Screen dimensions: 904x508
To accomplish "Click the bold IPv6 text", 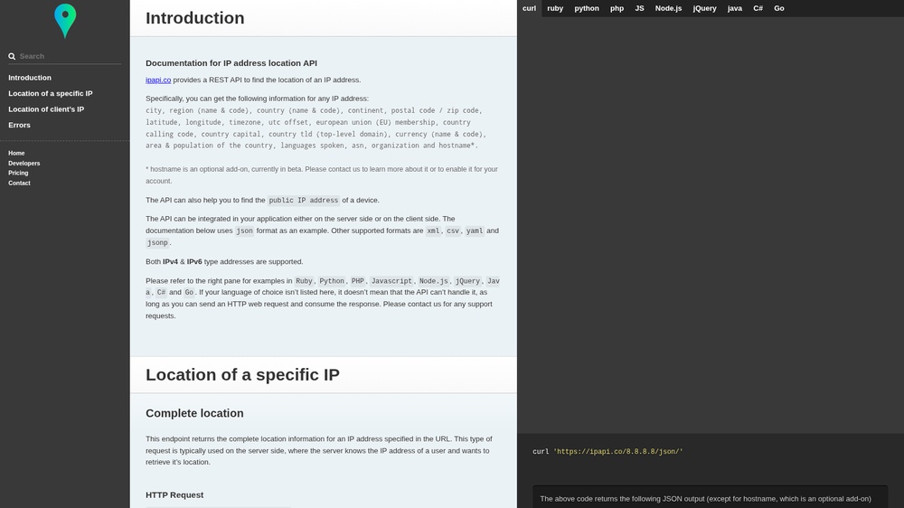I will click(x=194, y=262).
